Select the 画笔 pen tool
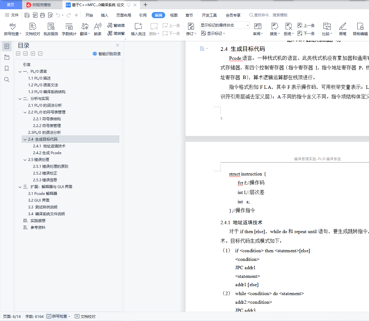The height and width of the screenshot is (321, 369). (343, 29)
